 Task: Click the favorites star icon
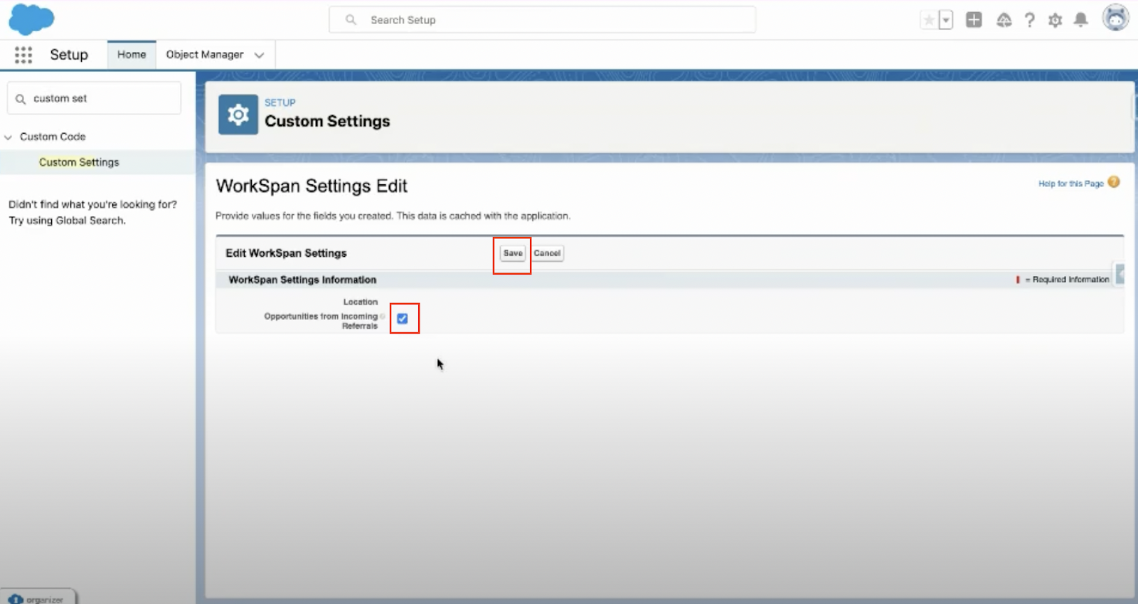929,20
